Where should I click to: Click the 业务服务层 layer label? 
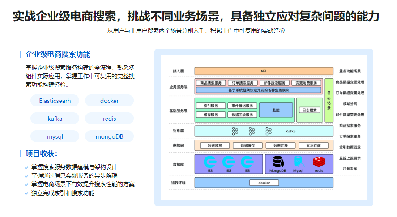(178, 87)
